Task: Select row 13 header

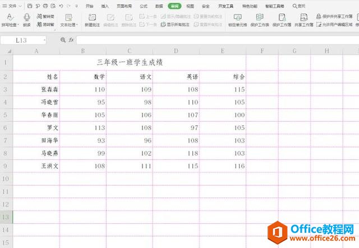Action: point(6,217)
